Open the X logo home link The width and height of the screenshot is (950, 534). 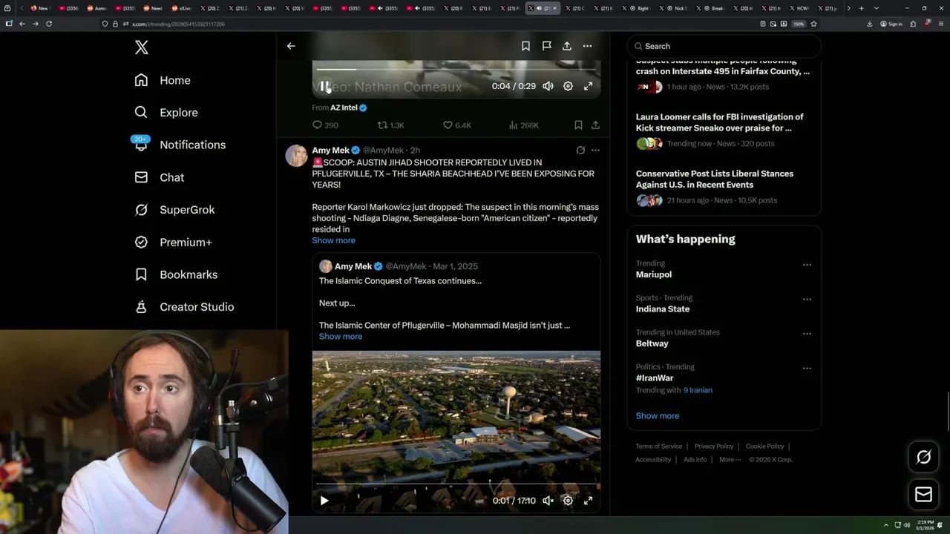[142, 47]
